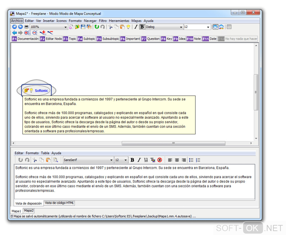
Task: Apply F3 Topic style
Action: coord(70,39)
